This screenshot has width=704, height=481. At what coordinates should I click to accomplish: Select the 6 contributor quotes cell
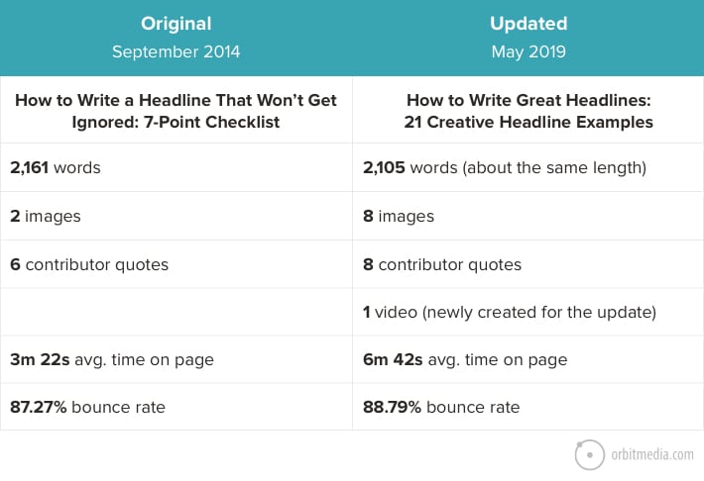pyautogui.click(x=176, y=264)
